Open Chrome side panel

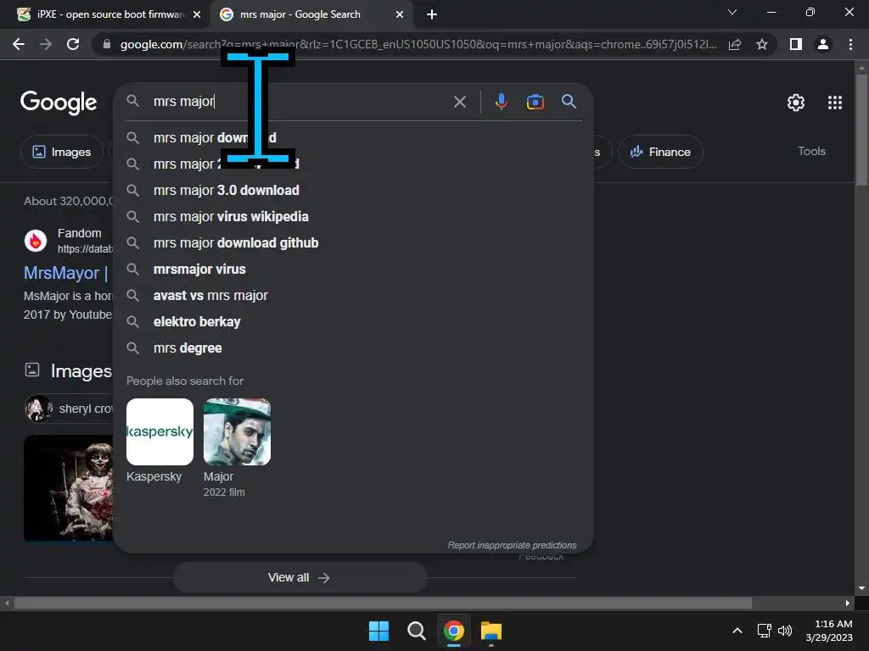coord(796,44)
